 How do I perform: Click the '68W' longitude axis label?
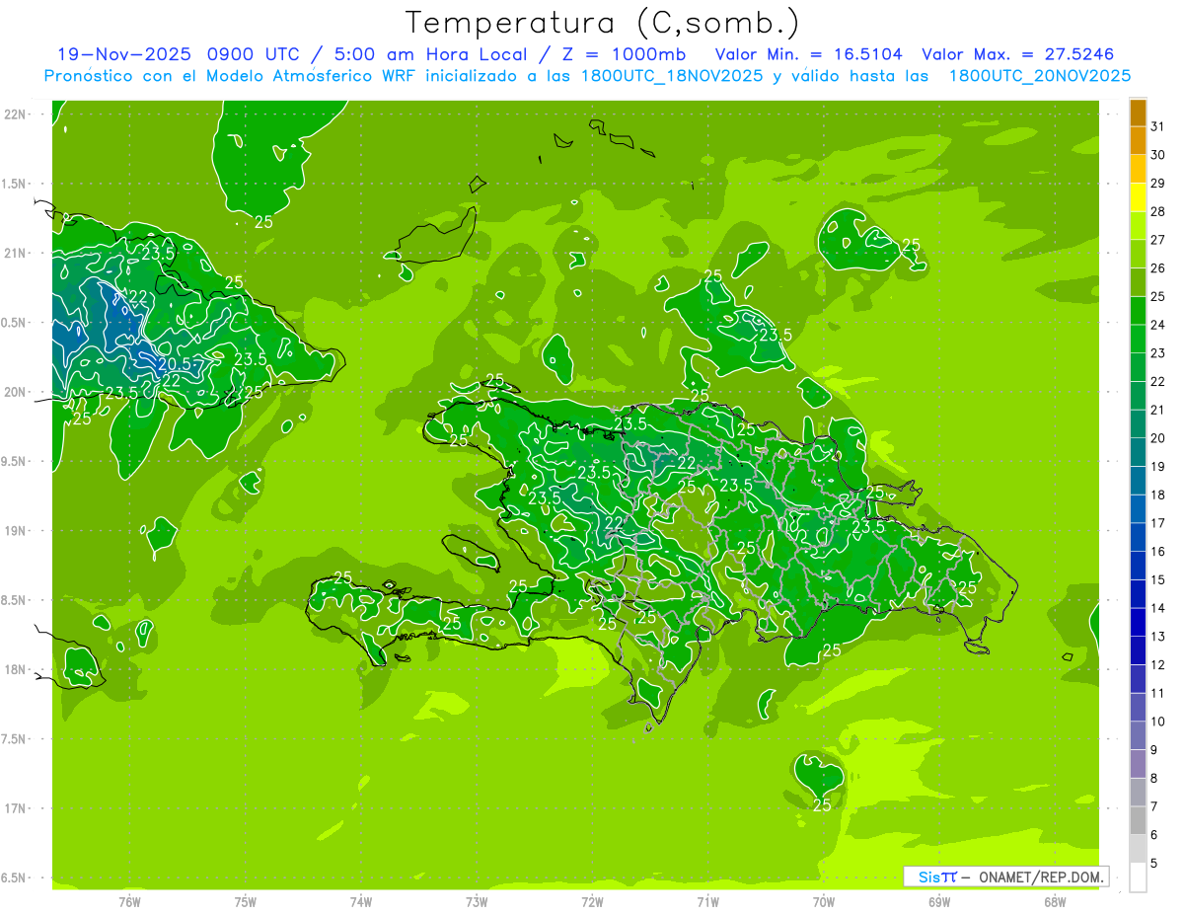tap(1055, 901)
